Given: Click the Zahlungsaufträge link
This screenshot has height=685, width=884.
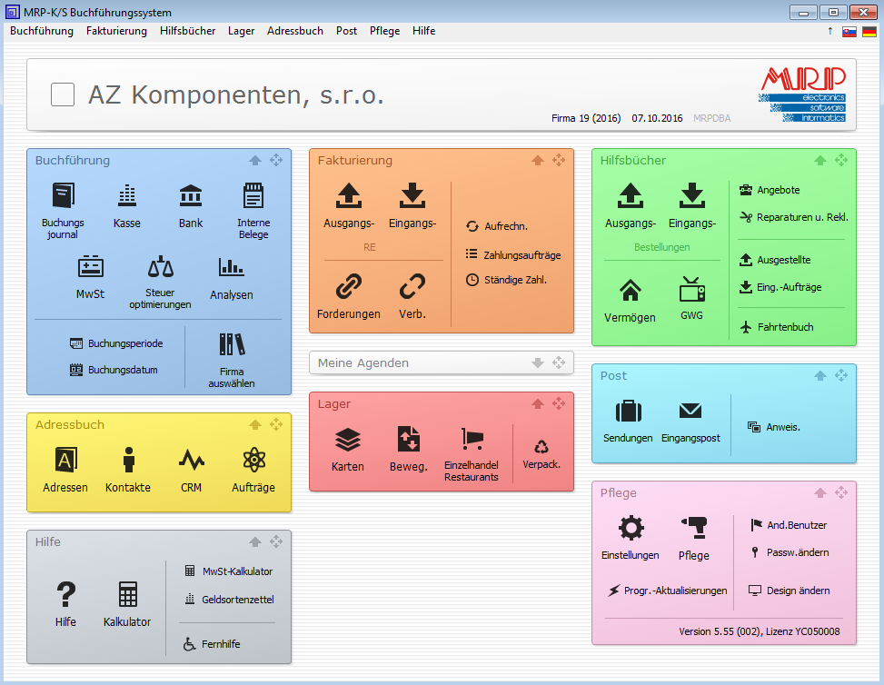Looking at the screenshot, I should click(521, 255).
